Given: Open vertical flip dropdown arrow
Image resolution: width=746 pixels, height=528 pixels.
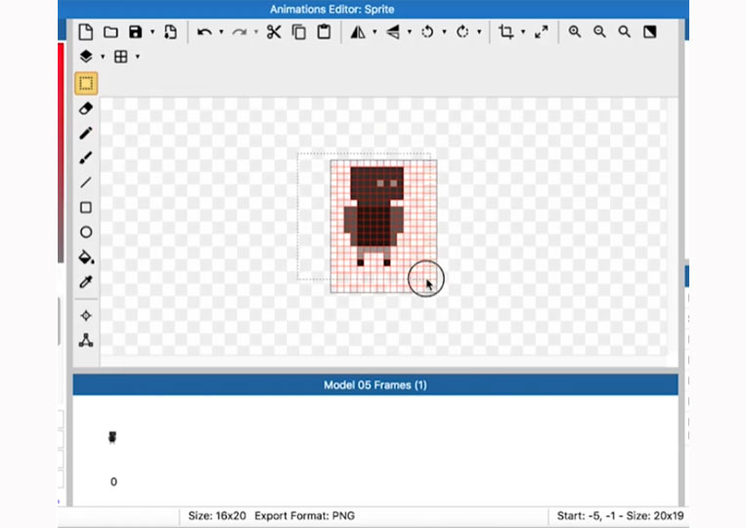Looking at the screenshot, I should pyautogui.click(x=410, y=32).
